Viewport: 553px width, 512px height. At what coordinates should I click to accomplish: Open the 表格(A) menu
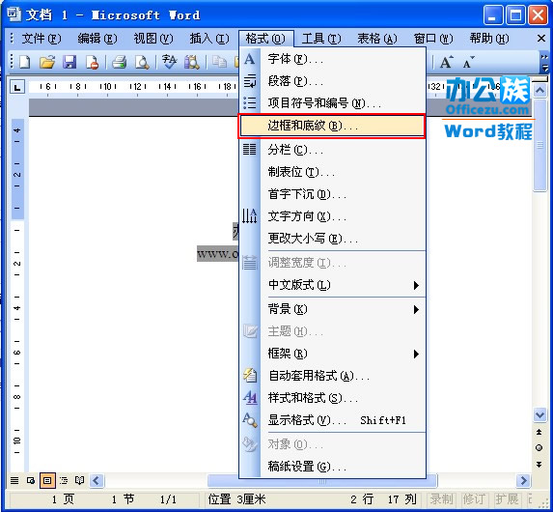tap(377, 38)
